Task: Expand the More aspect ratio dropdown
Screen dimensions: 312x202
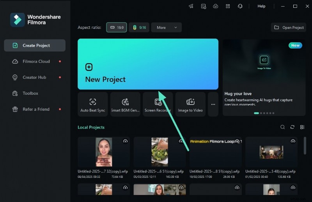Action: pyautogui.click(x=167, y=27)
